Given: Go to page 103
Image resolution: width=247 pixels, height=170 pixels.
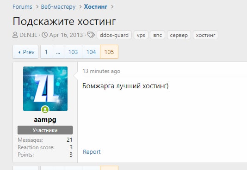Looking at the screenshot, I should point(73,52).
